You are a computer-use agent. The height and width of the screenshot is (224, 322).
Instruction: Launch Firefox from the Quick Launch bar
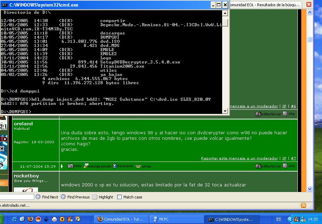click(x=30, y=219)
